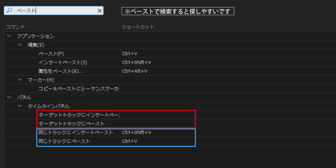Viewport: 336px width, 168px height.
Task: Collapse the タイムラインパネル group chevron
Action: click(19, 106)
